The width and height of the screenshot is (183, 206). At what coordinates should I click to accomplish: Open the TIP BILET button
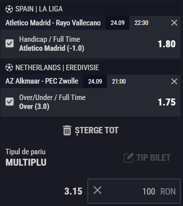coord(147,158)
